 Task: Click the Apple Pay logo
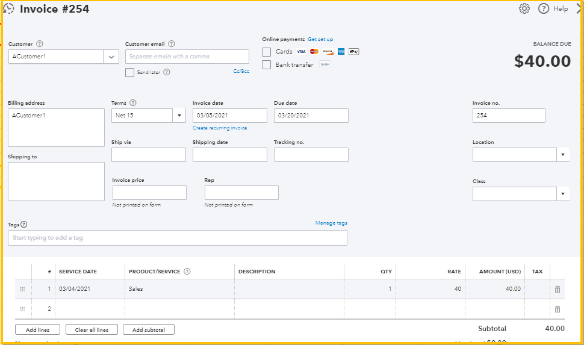pos(354,51)
